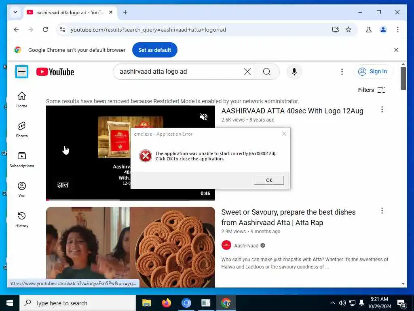Open a new Chrome tab
Image resolution: width=414 pixels, height=311 pixels.
(x=125, y=12)
